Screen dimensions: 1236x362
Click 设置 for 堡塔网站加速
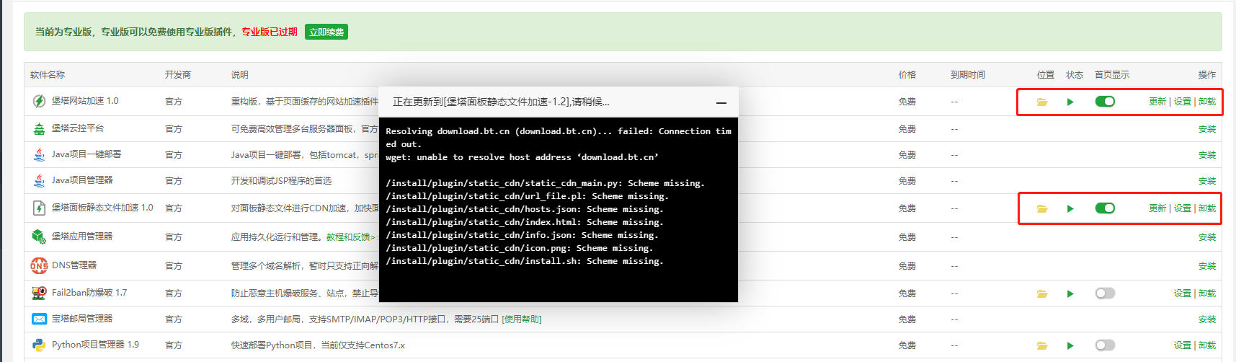tap(1183, 102)
